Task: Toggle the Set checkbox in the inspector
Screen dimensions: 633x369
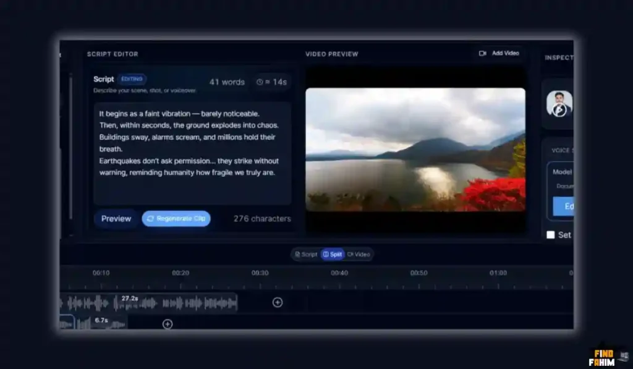Action: coord(551,235)
